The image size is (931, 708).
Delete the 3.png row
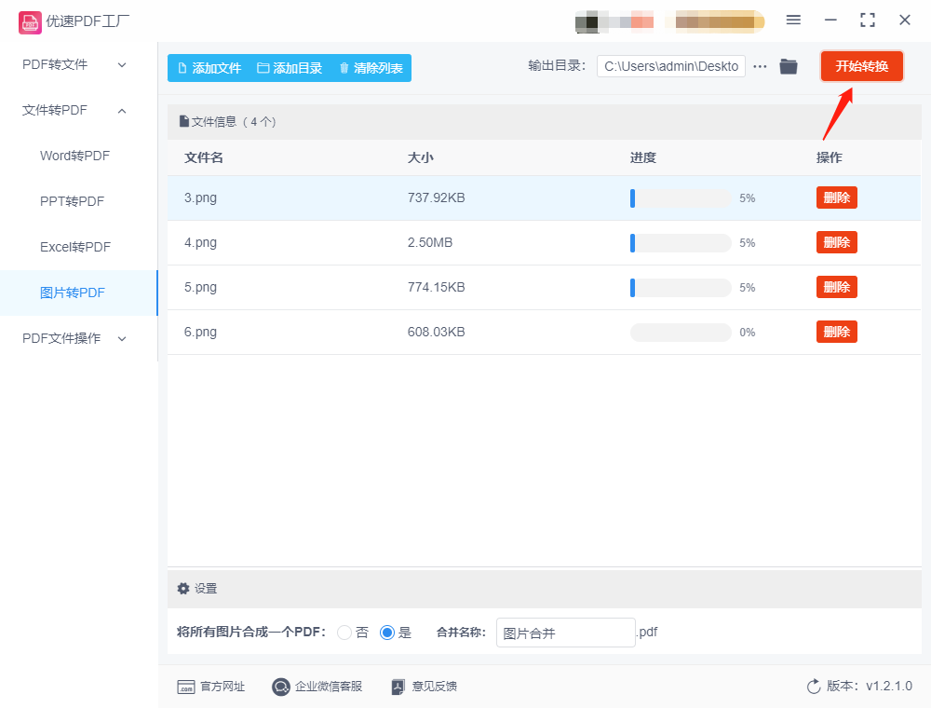[x=837, y=197]
